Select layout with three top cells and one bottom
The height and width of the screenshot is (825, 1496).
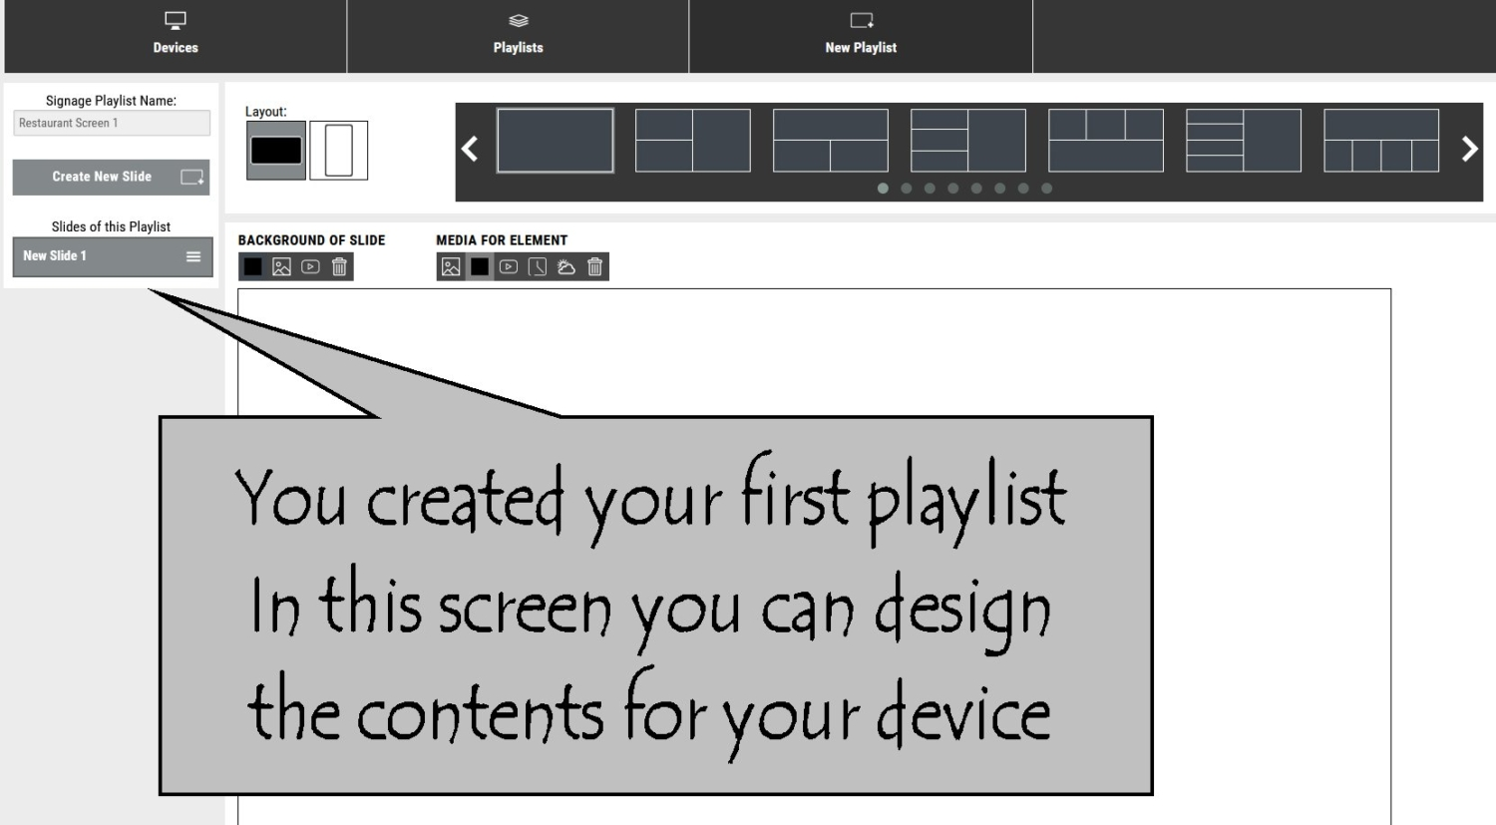(x=1106, y=141)
